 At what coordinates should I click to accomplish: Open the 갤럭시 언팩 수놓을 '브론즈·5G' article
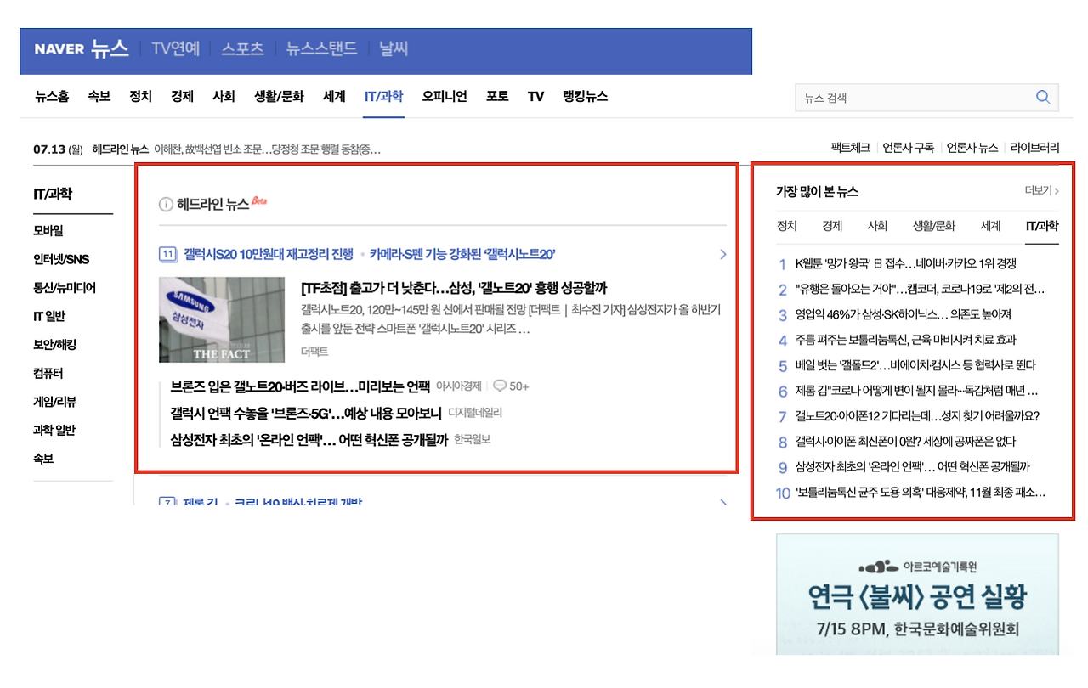pos(306,413)
